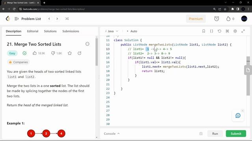Click the solved status checkmark icon
Viewport: 252px width, 141px height.
pos(24,53)
